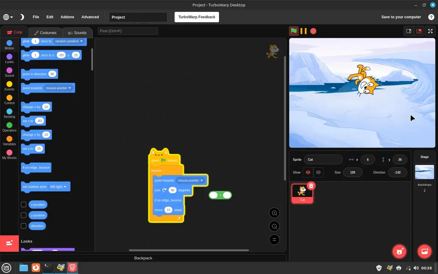
Task: Open Linux Mint start menu
Action: [x=6, y=268]
